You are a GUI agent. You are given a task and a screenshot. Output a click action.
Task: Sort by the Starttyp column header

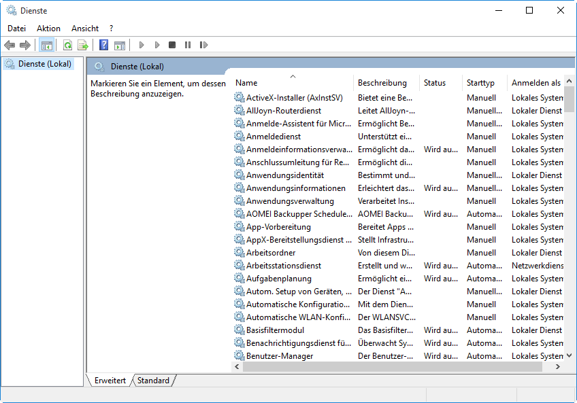coord(480,83)
